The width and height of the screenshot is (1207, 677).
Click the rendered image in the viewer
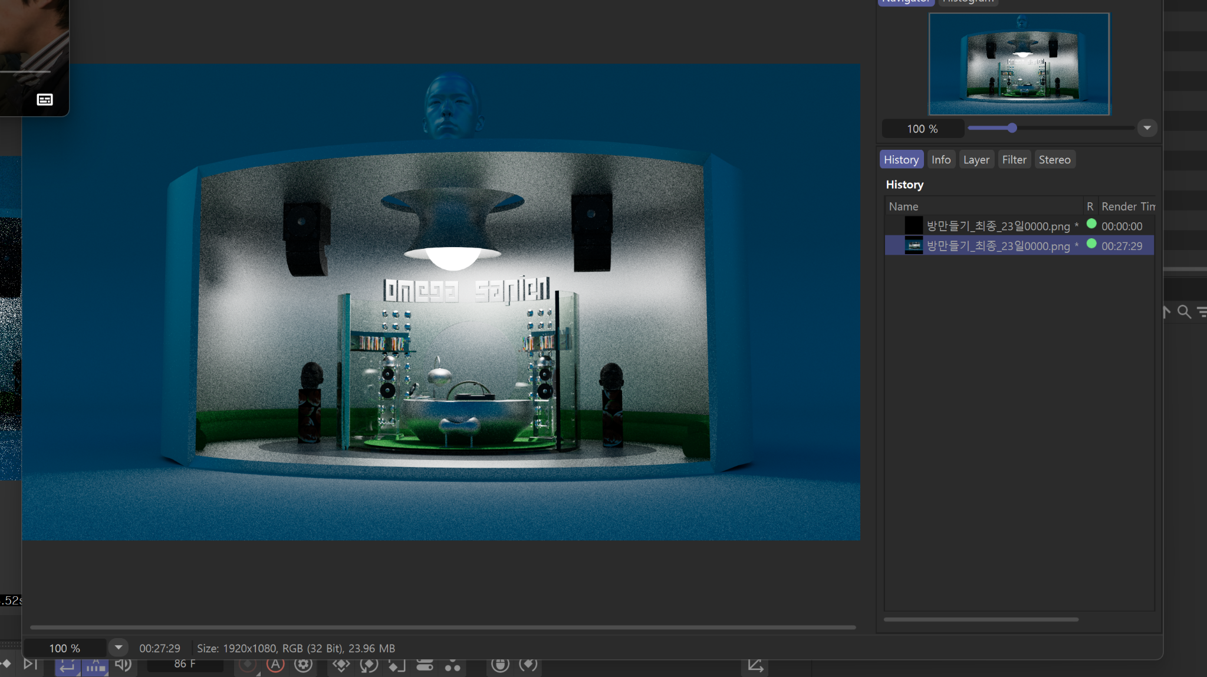441,302
